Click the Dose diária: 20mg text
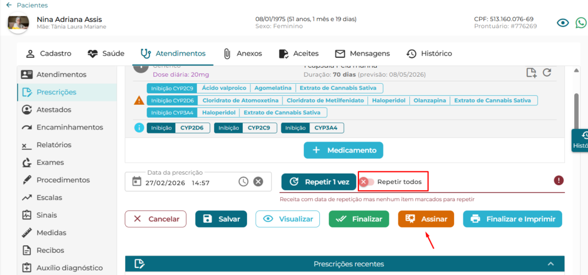 (x=181, y=74)
